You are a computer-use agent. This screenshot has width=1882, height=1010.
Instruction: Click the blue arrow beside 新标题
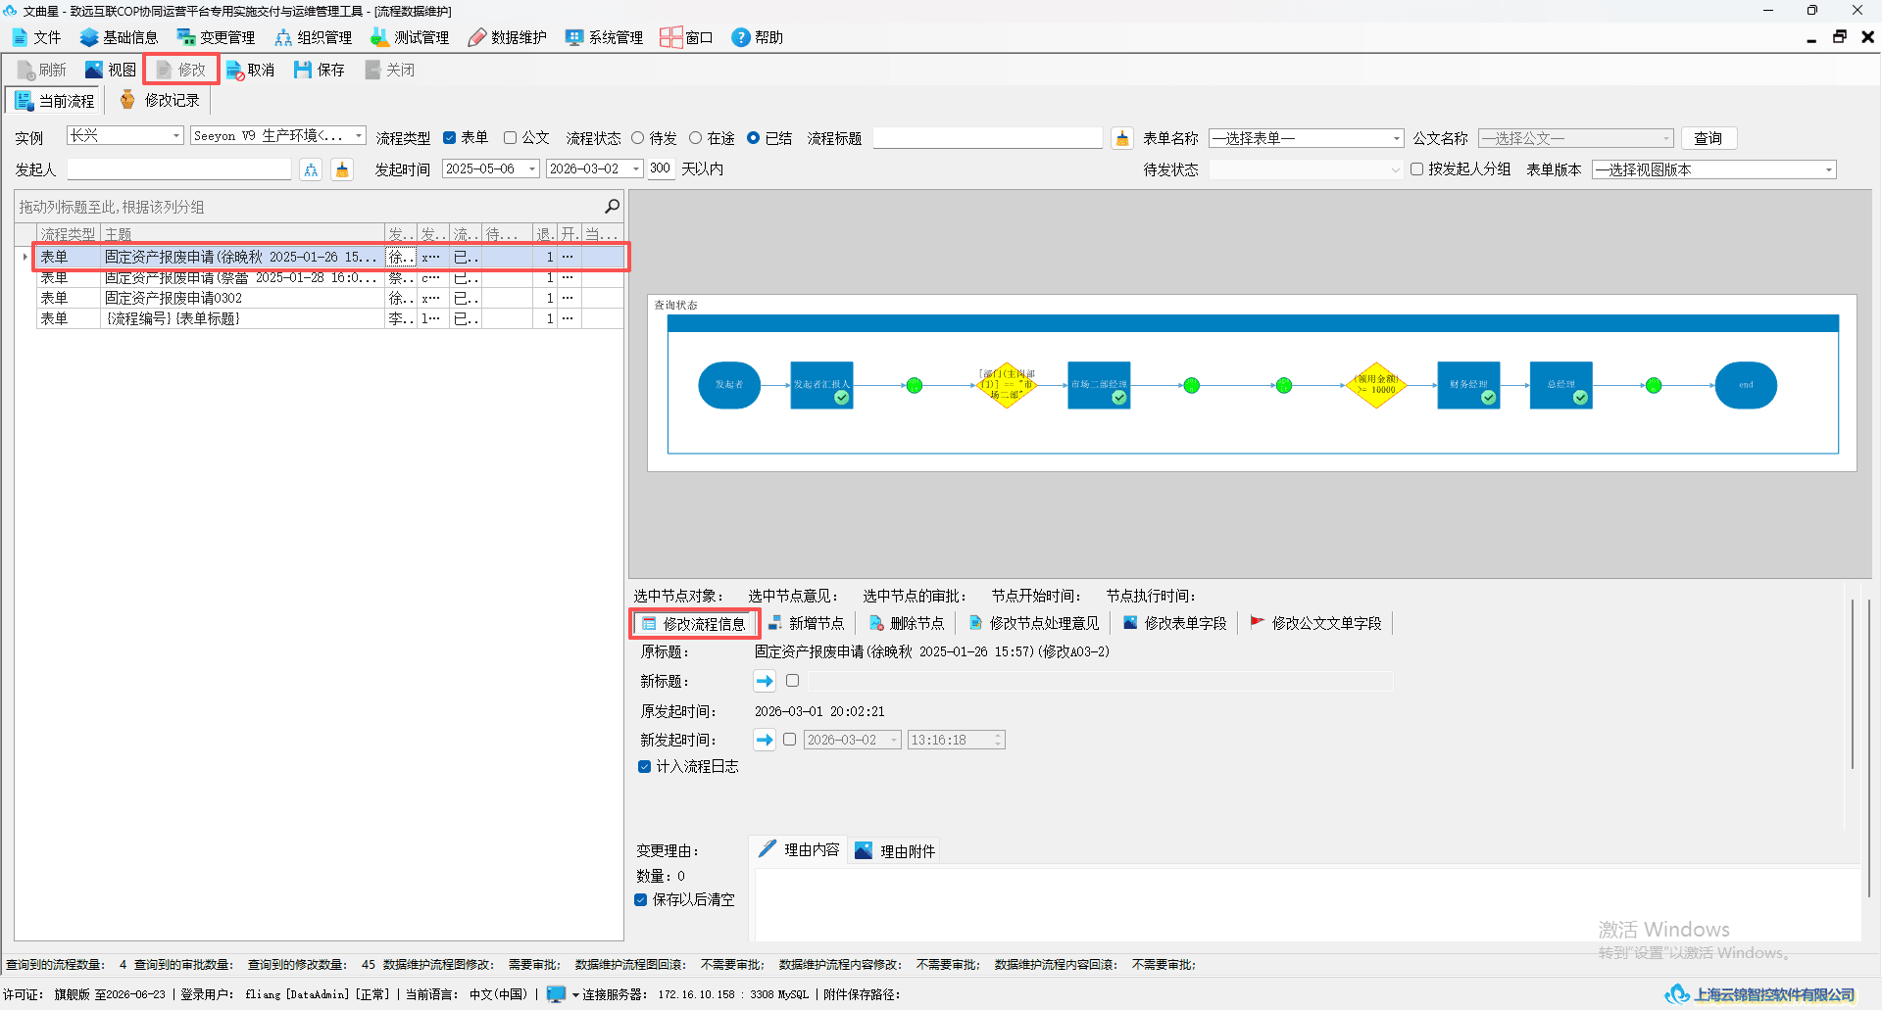[765, 681]
